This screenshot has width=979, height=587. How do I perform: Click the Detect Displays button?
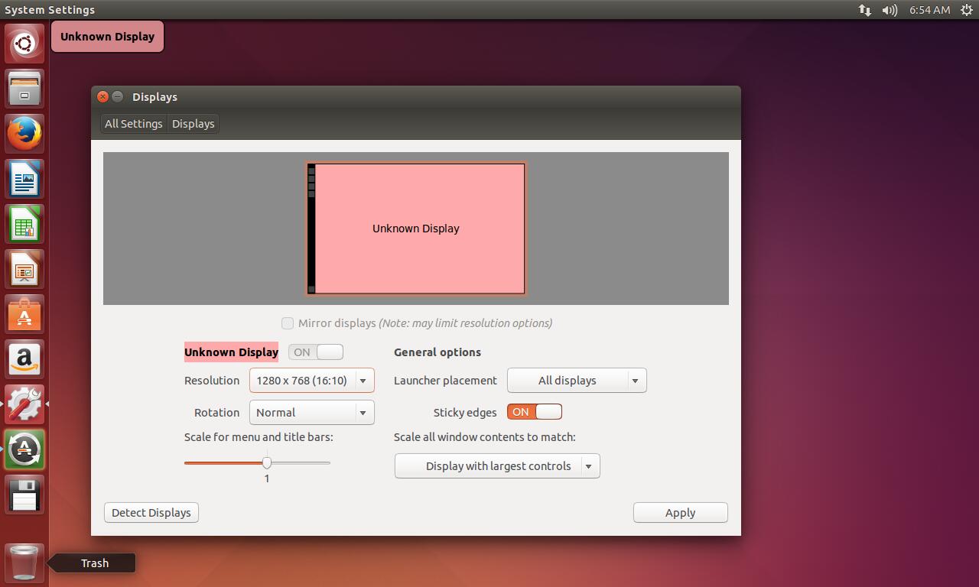point(151,512)
